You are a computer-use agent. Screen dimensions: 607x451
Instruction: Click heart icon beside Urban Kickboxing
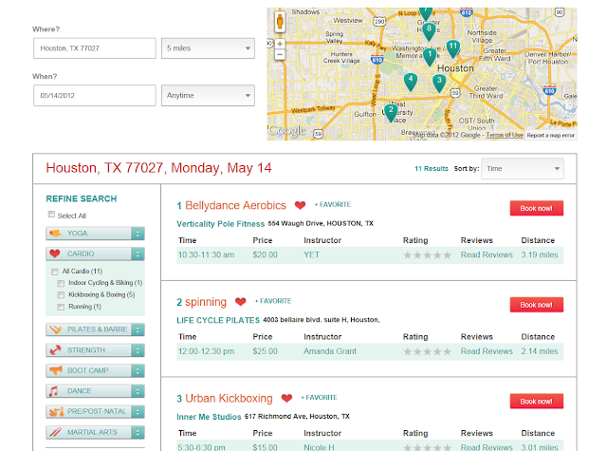[286, 398]
